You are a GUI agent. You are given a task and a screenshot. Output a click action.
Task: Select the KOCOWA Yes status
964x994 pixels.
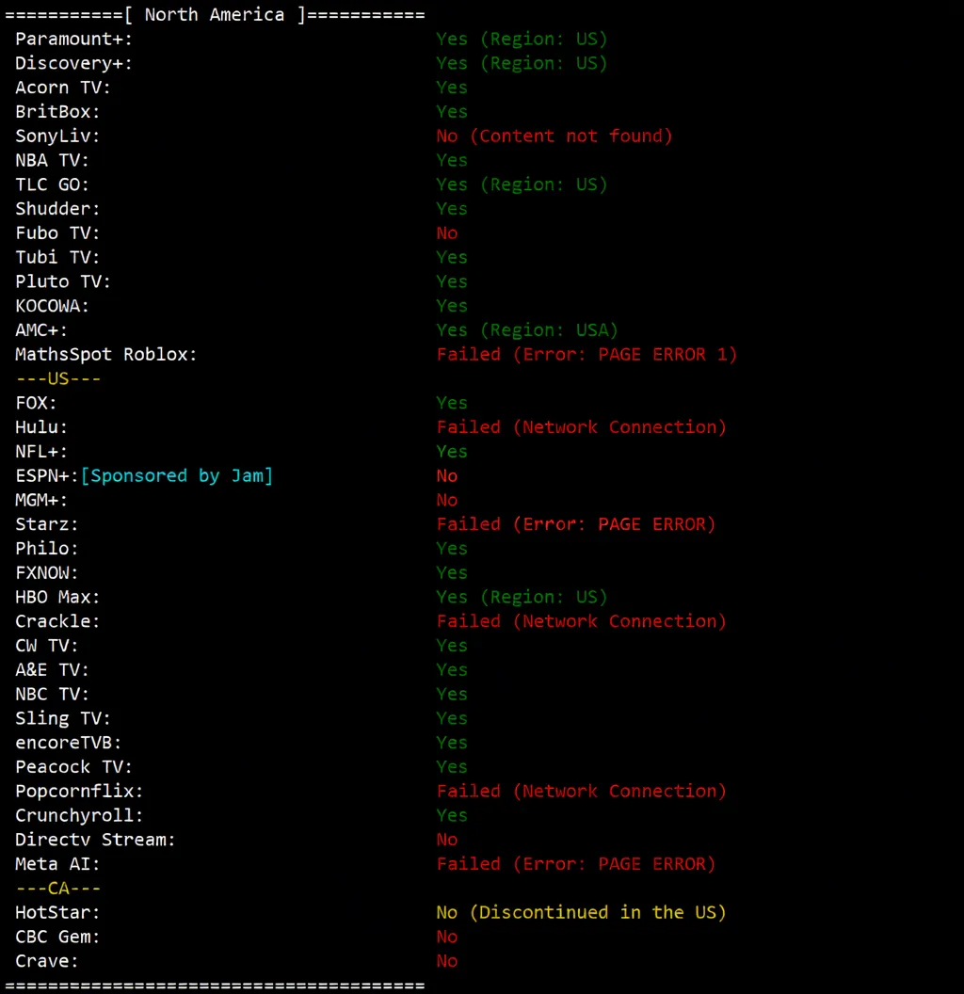(x=451, y=305)
